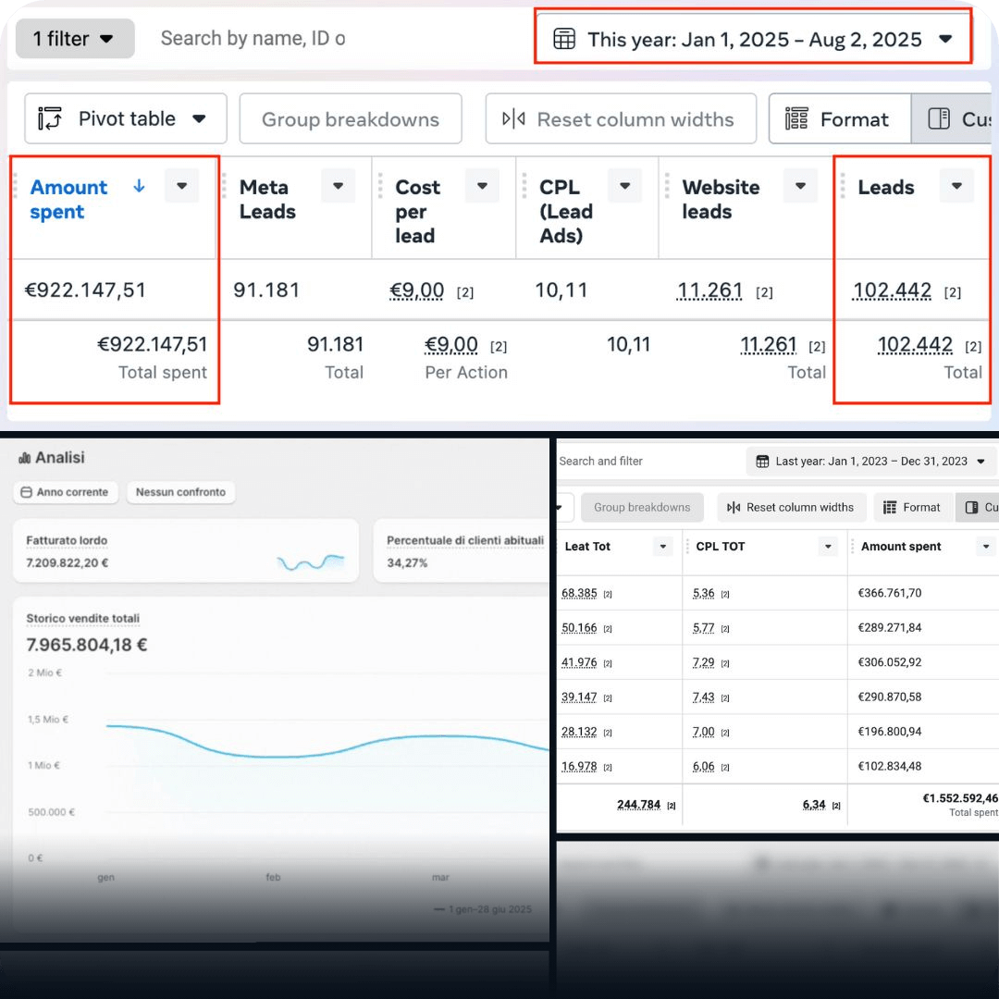999x999 pixels.
Task: Click the calendar icon beside This year date range
Action: click(563, 39)
